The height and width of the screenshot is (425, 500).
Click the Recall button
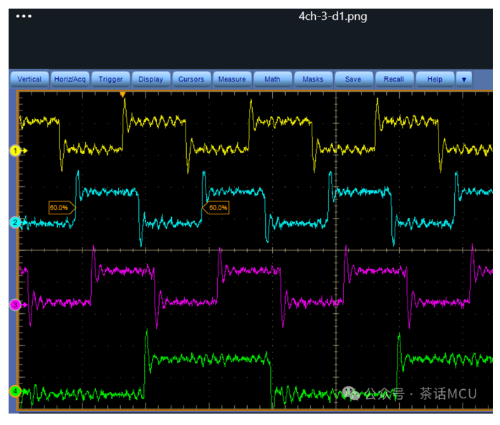(394, 79)
